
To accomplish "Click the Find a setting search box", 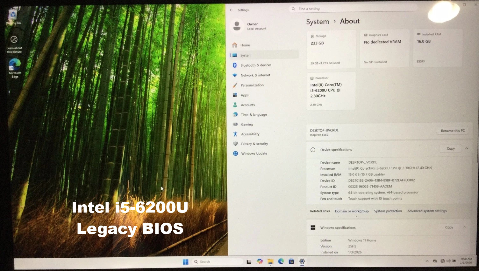I will click(353, 9).
